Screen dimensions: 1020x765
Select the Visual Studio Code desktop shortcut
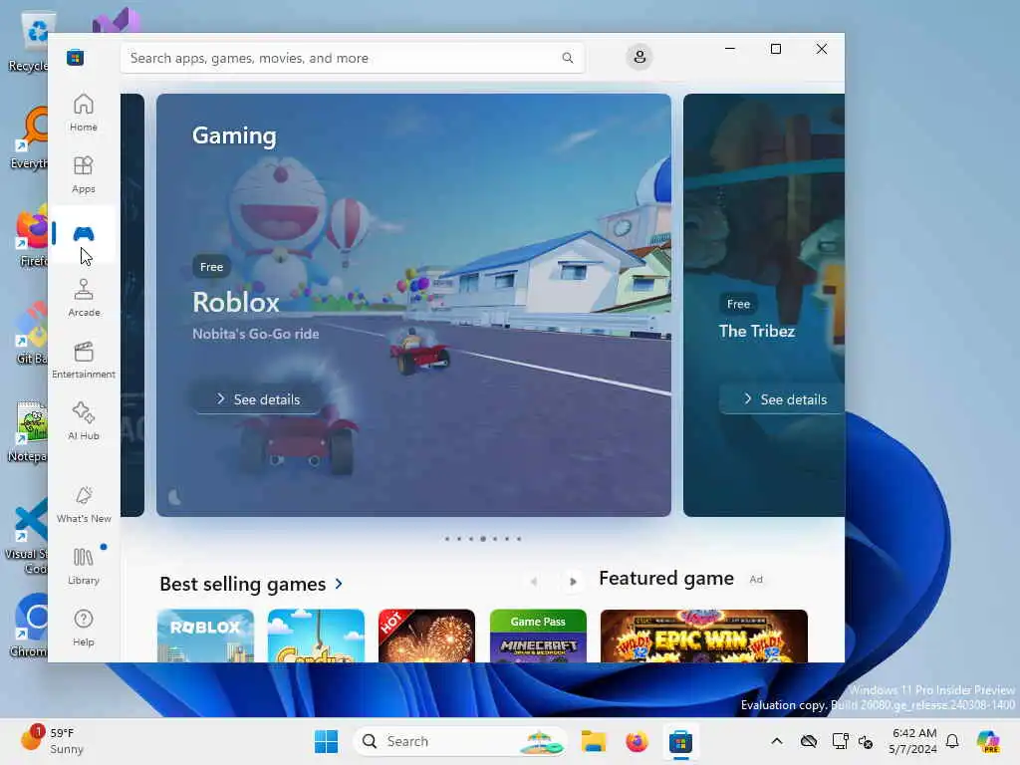tap(27, 536)
